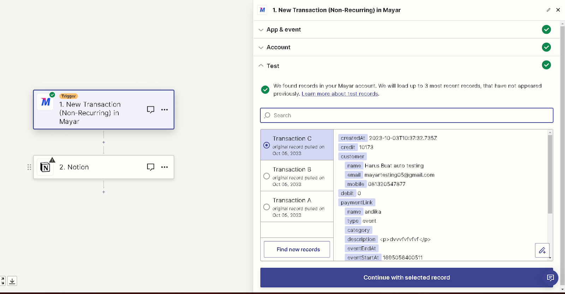Image resolution: width=565 pixels, height=294 pixels.
Task: Add a step below the Notion step
Action: pyautogui.click(x=103, y=192)
